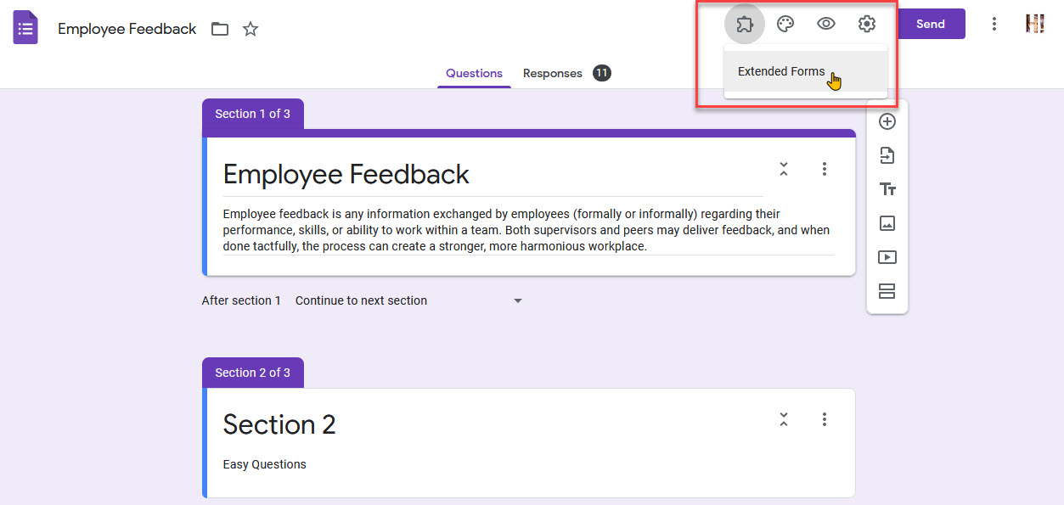Switch to the Responses tab
This screenshot has width=1064, height=505.
coord(553,73)
